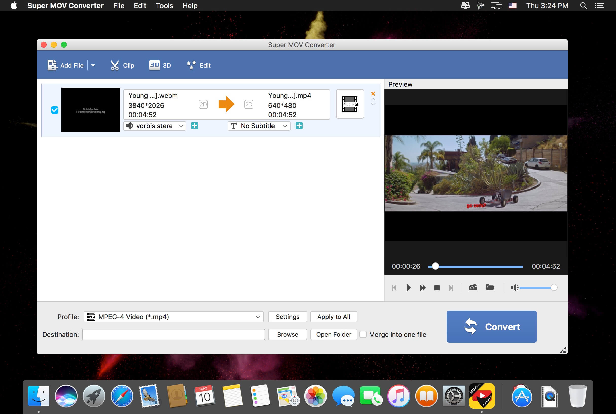Open the vorbis stereo audio track dropdown
616x414 pixels.
point(155,126)
